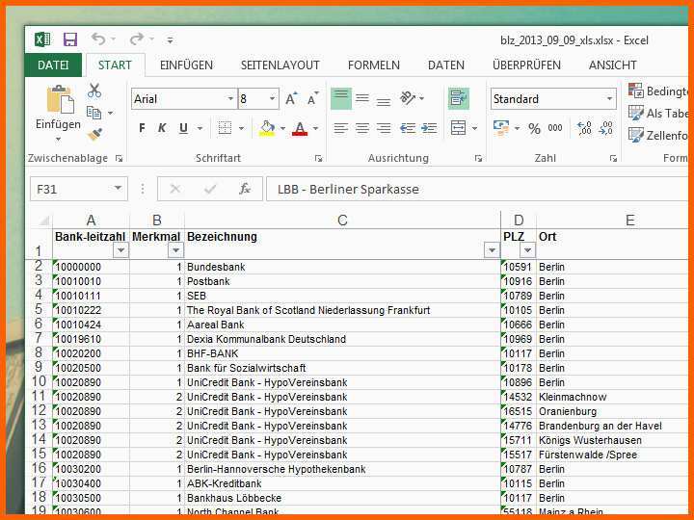Viewport: 694px width, 520px height.
Task: Switch to the EINFÜGEN tab
Action: (186, 65)
